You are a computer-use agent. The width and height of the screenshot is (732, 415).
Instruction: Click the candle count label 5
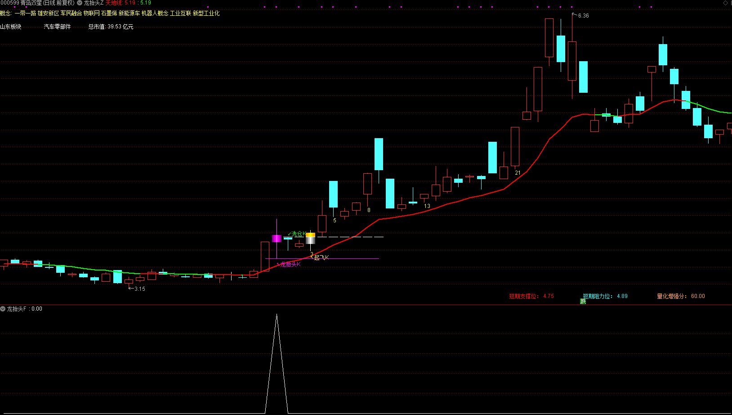(x=335, y=221)
